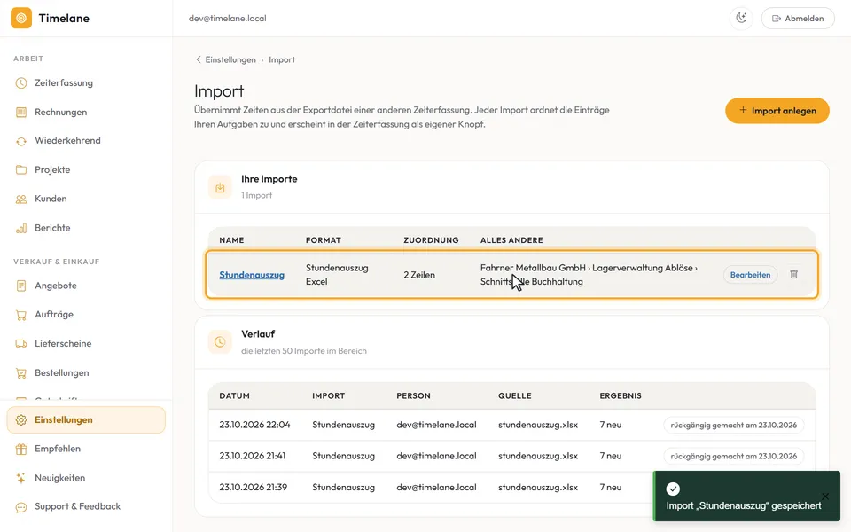Select Berichte menu item
Image resolution: width=851 pixels, height=532 pixels.
(86, 228)
